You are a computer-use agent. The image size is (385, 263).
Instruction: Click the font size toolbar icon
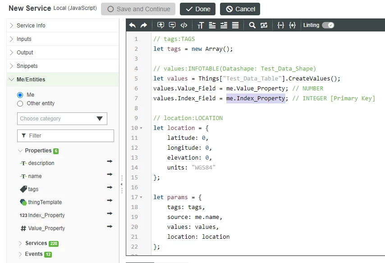(201, 25)
